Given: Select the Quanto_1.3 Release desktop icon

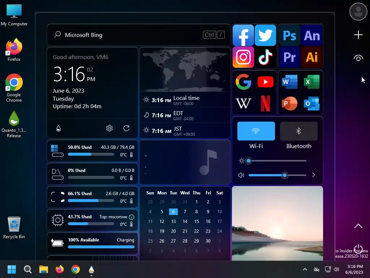Looking at the screenshot, I should (14, 124).
